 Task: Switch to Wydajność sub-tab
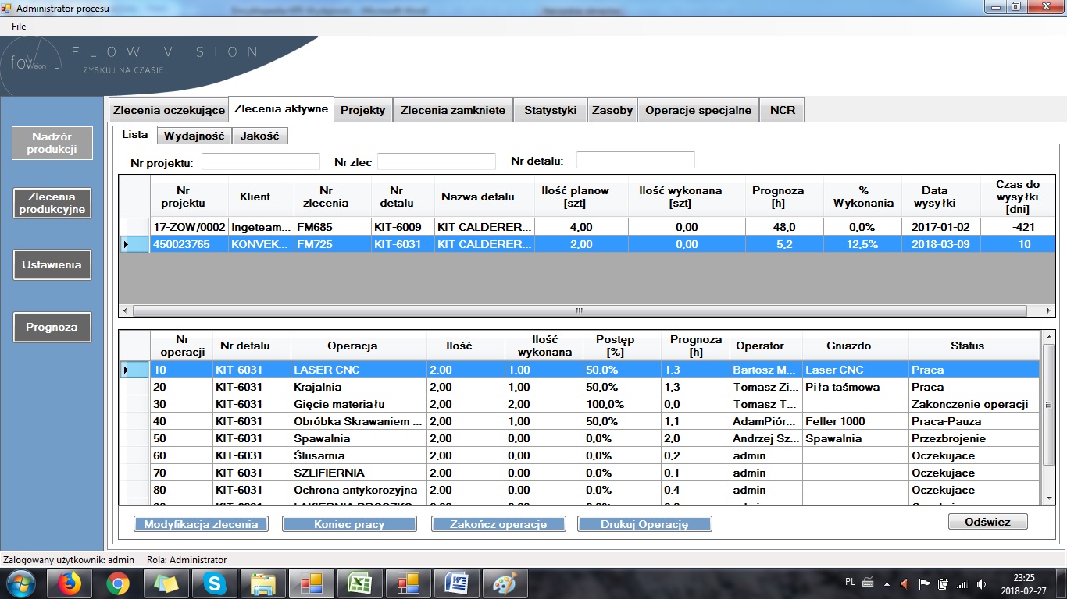(194, 136)
